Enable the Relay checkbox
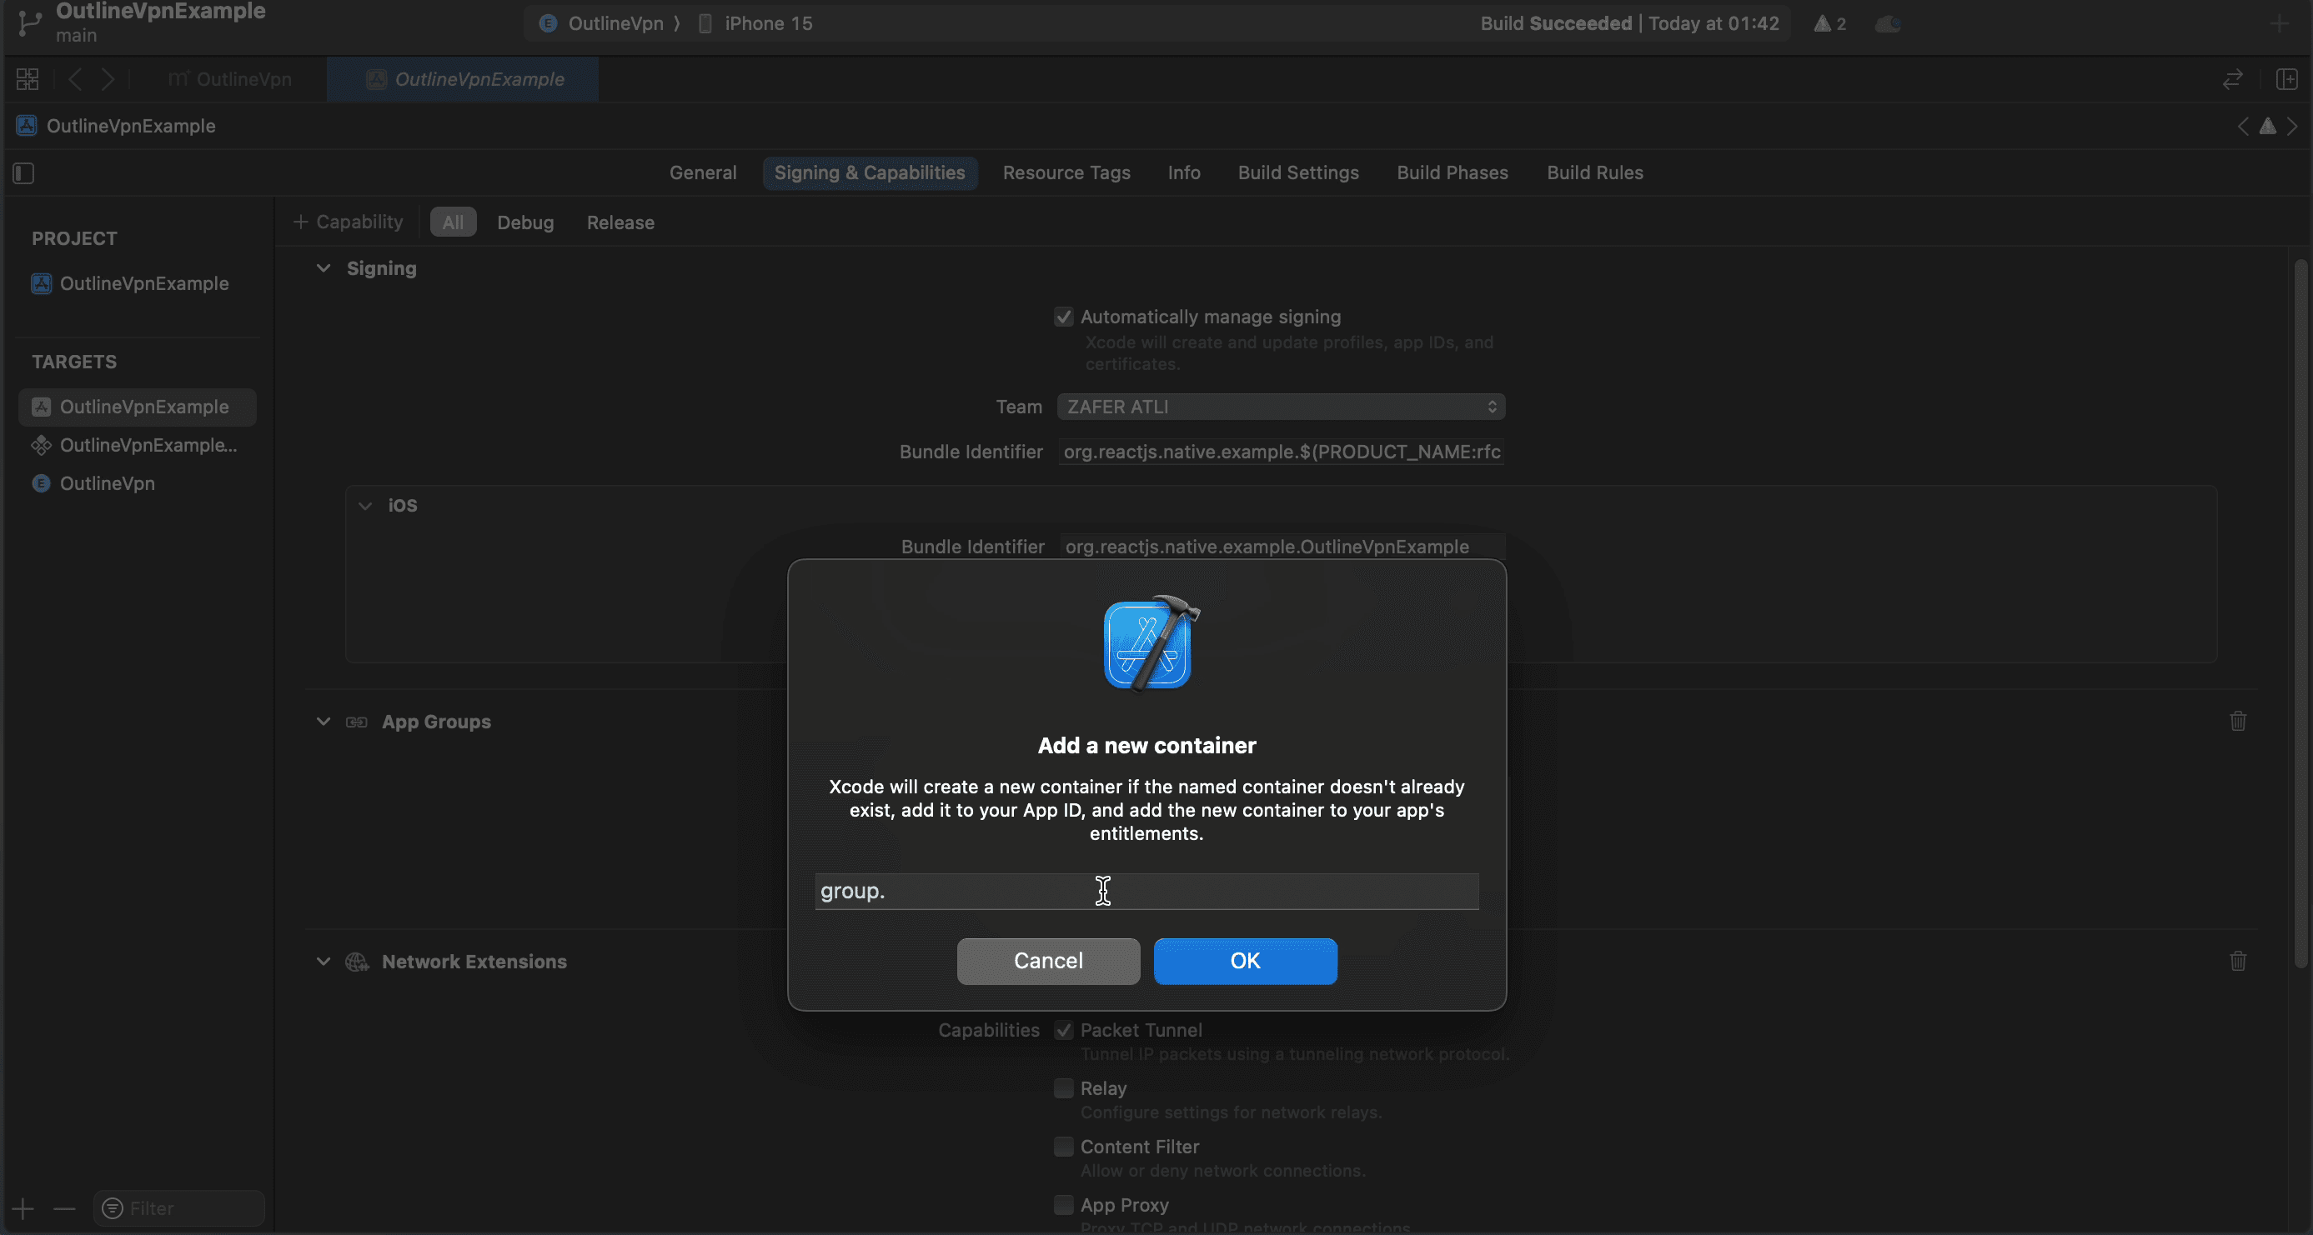Viewport: 2313px width, 1235px height. tap(1063, 1087)
